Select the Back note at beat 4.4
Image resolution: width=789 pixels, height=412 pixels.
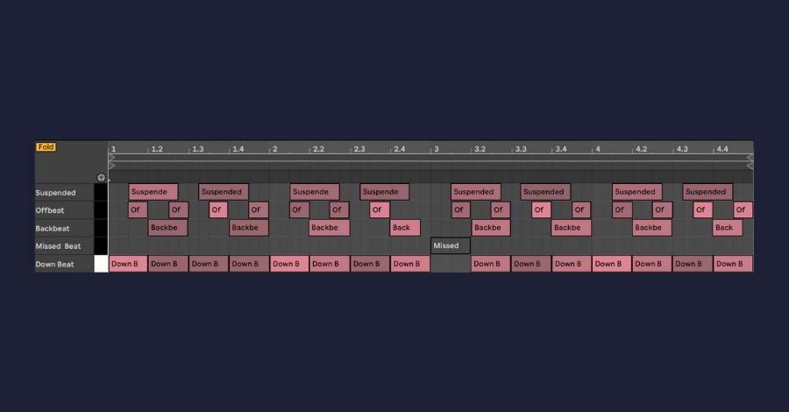pyautogui.click(x=728, y=227)
